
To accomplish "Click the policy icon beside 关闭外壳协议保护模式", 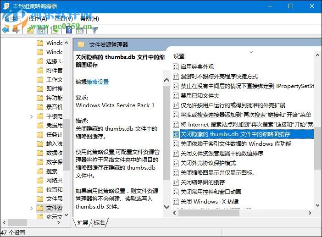I will pos(176,163).
